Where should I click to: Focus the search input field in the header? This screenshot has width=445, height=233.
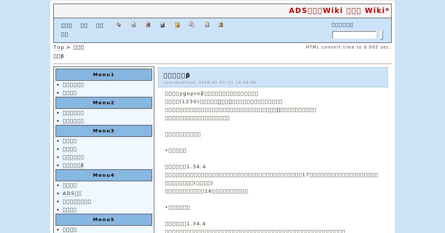(x=354, y=35)
